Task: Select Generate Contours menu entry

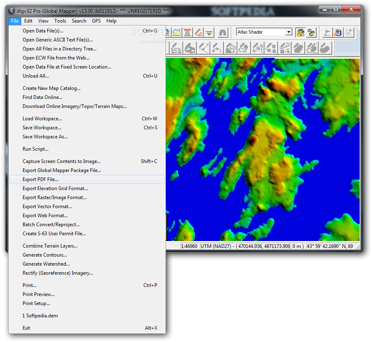Action: pos(45,255)
